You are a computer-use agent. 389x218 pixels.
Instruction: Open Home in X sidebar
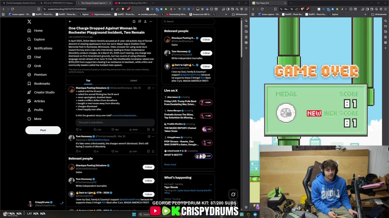pyautogui.click(x=35, y=31)
